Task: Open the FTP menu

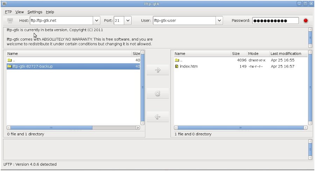Action: tap(8, 12)
